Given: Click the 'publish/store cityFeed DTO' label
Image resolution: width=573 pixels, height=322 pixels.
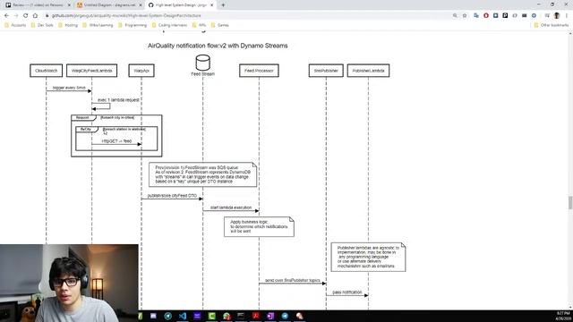Looking at the screenshot, I should [x=172, y=196].
